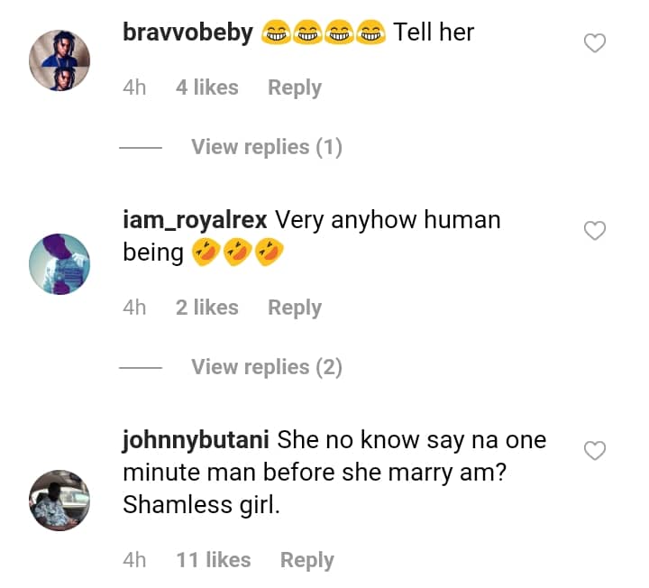649x588 pixels.
Task: Open the '2 likes' list
Action: click(207, 308)
